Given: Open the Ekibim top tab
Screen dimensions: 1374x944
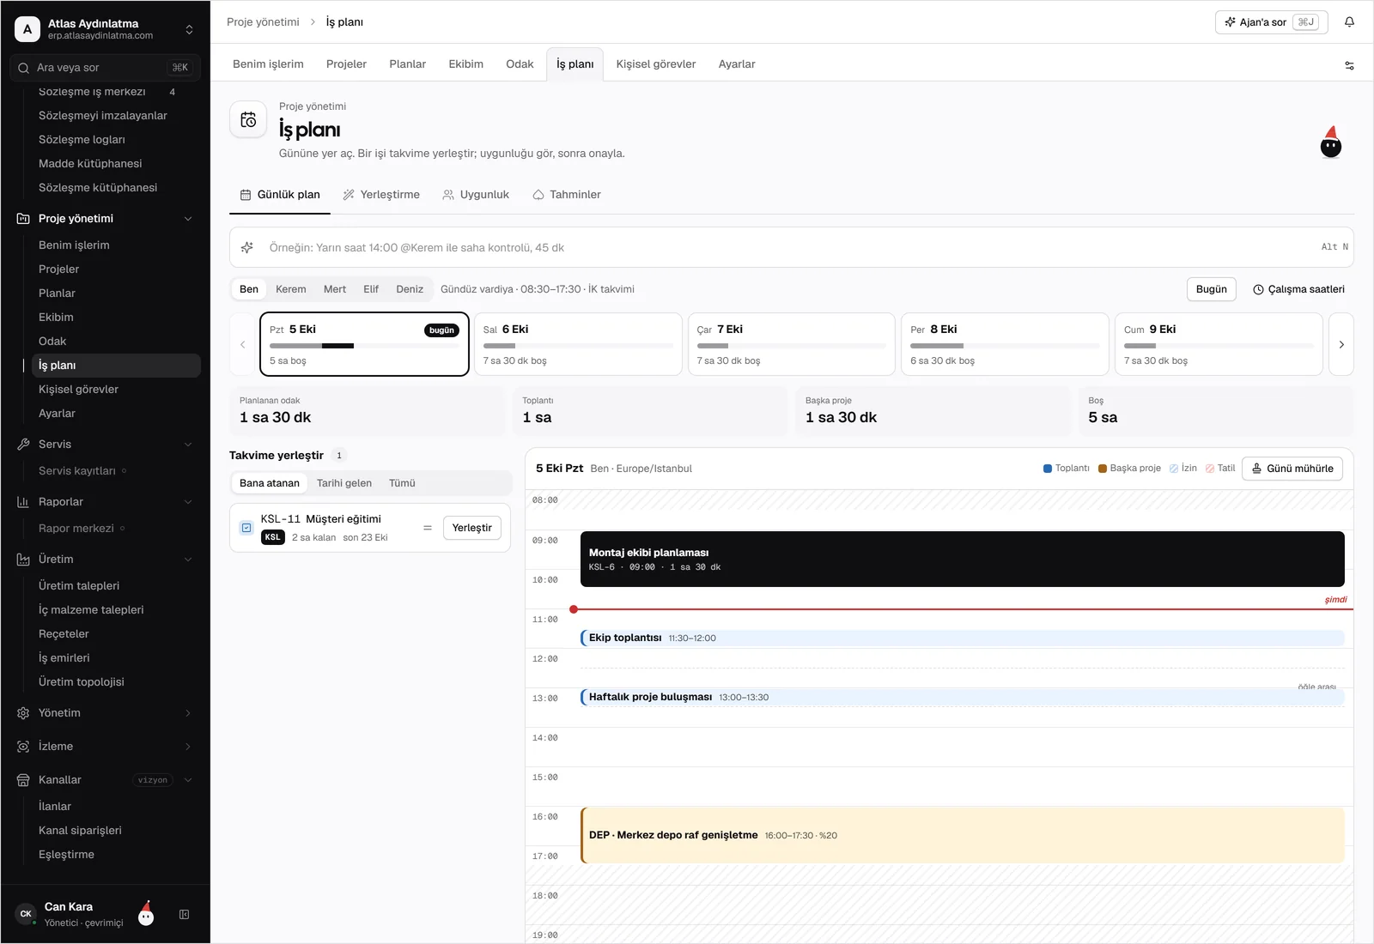Looking at the screenshot, I should [x=465, y=64].
